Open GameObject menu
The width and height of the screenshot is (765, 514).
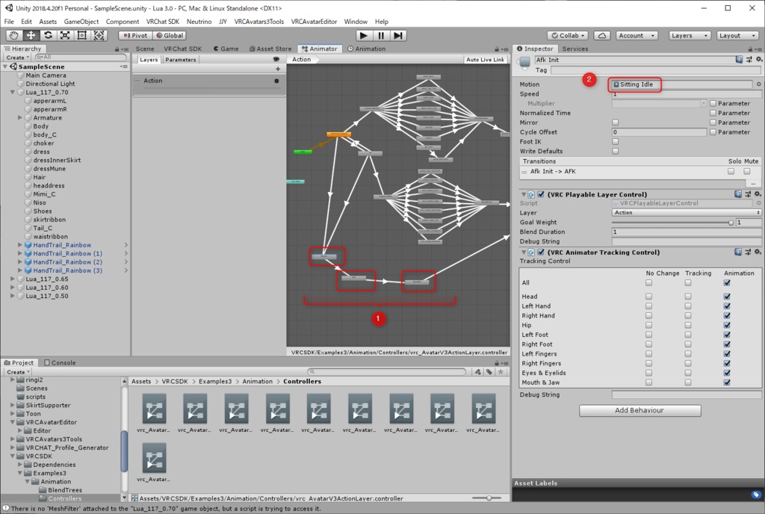tap(81, 22)
